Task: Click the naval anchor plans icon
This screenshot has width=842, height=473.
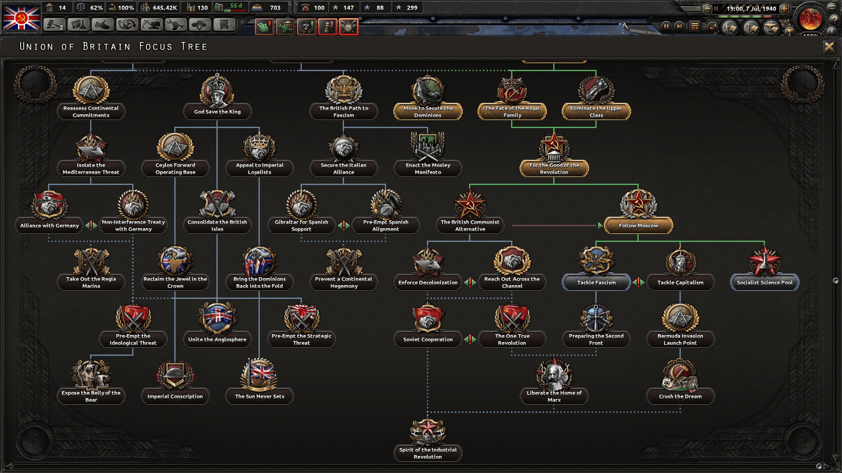Action: tap(751, 27)
